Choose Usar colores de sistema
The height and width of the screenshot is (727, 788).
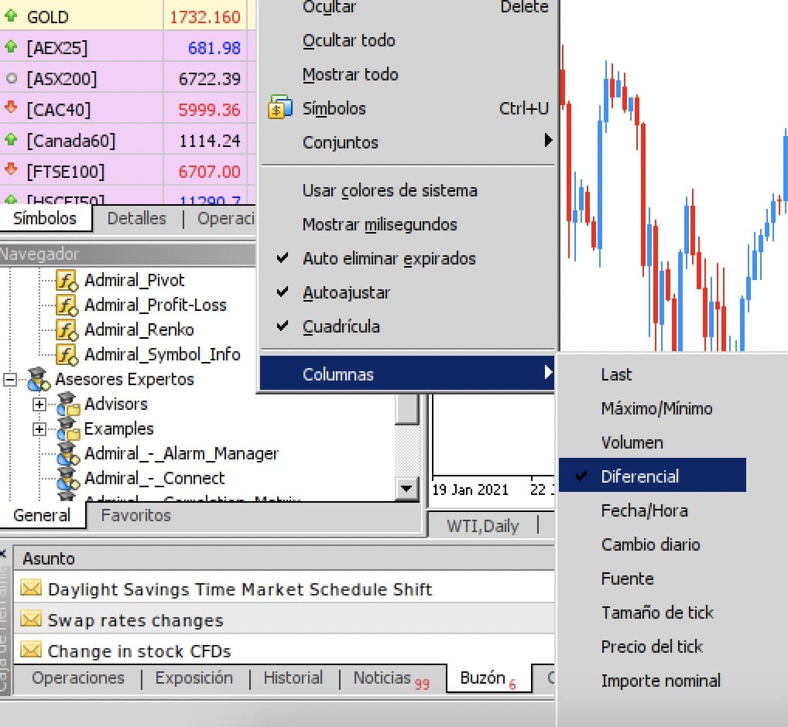pos(407,190)
